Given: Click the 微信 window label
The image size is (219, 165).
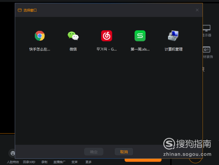Looking at the screenshot, I should (73, 49).
